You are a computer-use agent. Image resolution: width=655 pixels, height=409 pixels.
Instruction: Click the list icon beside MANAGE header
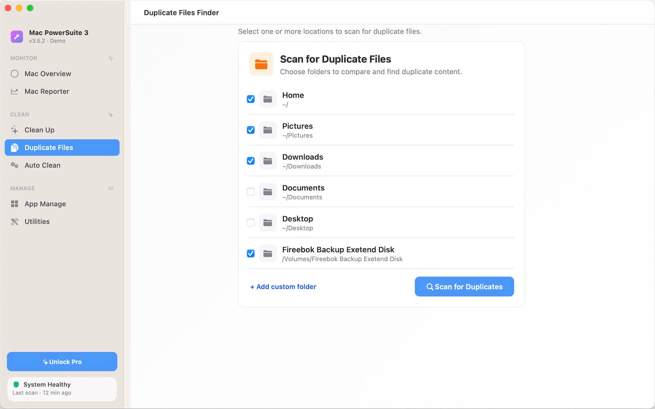[x=111, y=188]
